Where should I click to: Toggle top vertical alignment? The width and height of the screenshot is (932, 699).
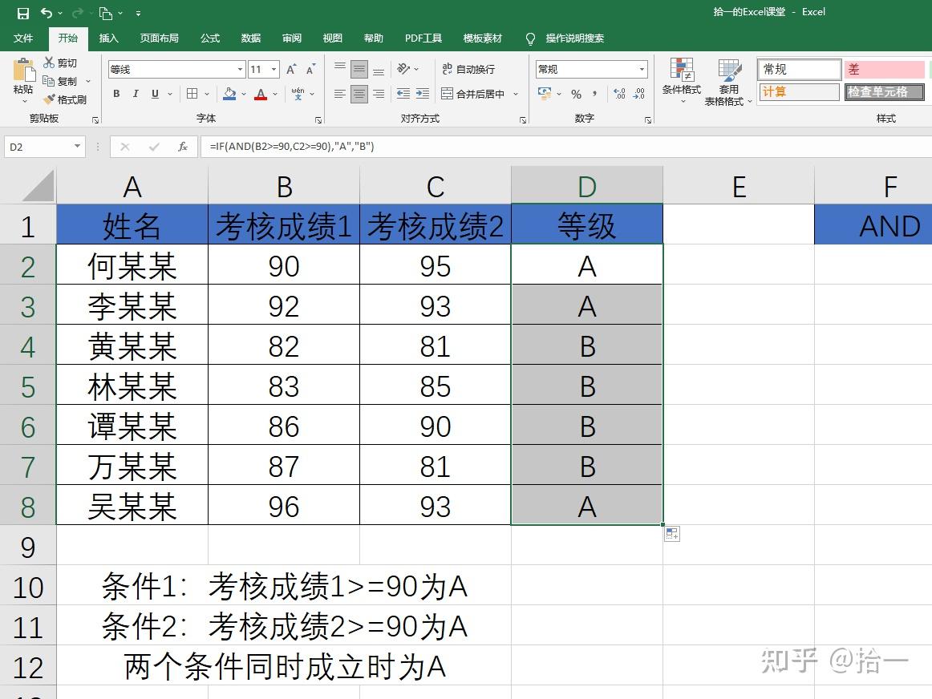[x=340, y=69]
